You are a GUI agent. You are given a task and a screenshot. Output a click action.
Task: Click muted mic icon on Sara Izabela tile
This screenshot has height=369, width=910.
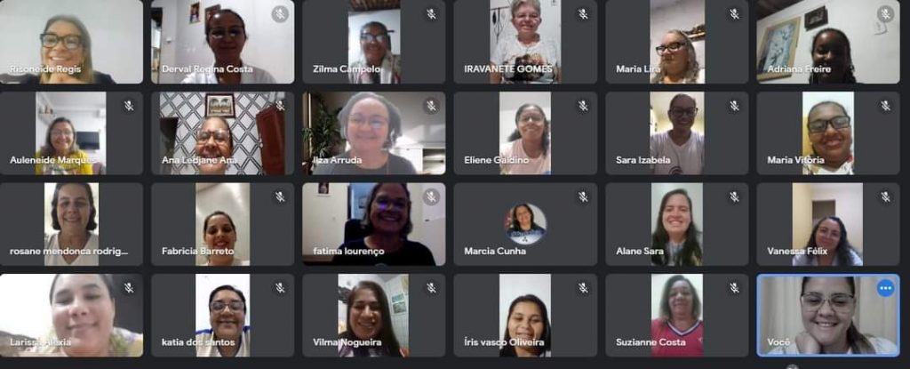tap(734, 105)
